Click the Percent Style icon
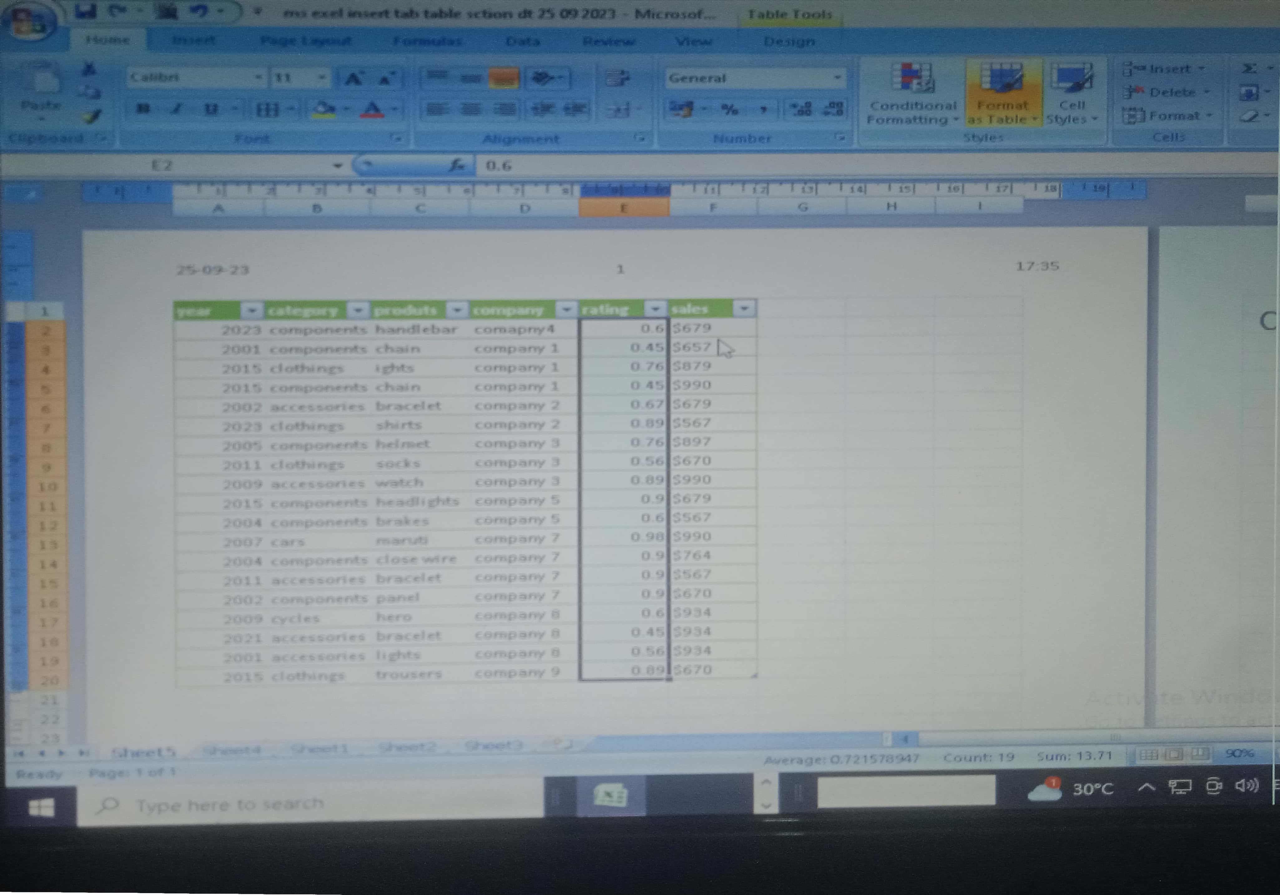1280x895 pixels. click(x=730, y=109)
